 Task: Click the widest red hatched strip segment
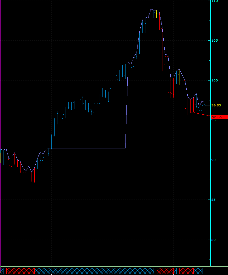click(20, 271)
